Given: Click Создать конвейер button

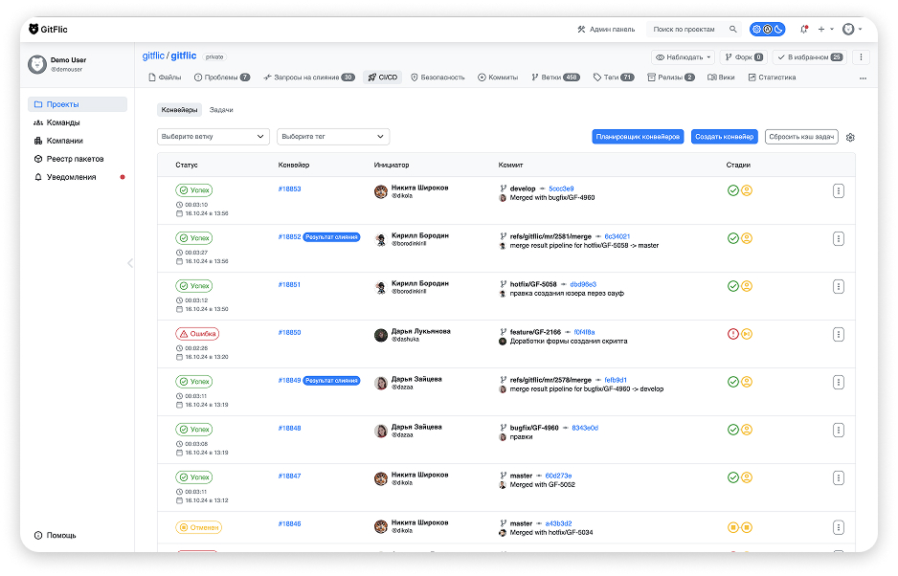Looking at the screenshot, I should coord(725,137).
